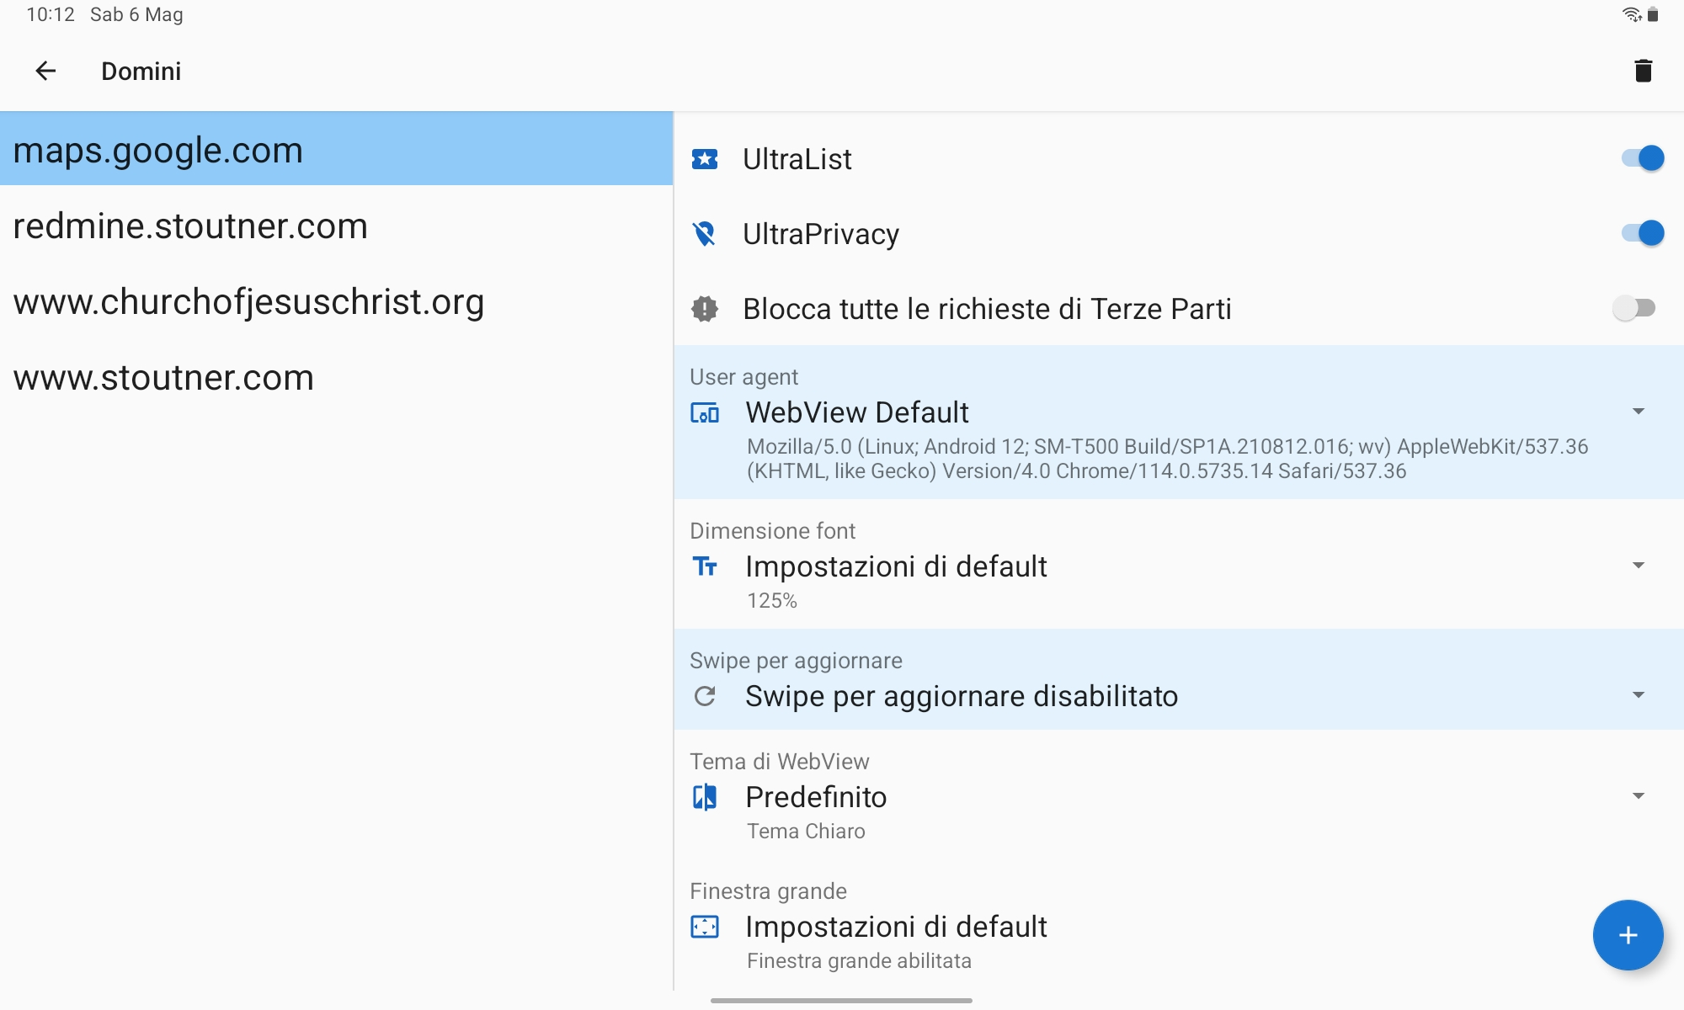
Task: Tap the third-party block warning icon
Action: 705,309
